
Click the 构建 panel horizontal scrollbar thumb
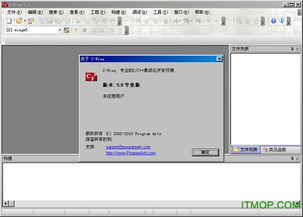click(11, 203)
